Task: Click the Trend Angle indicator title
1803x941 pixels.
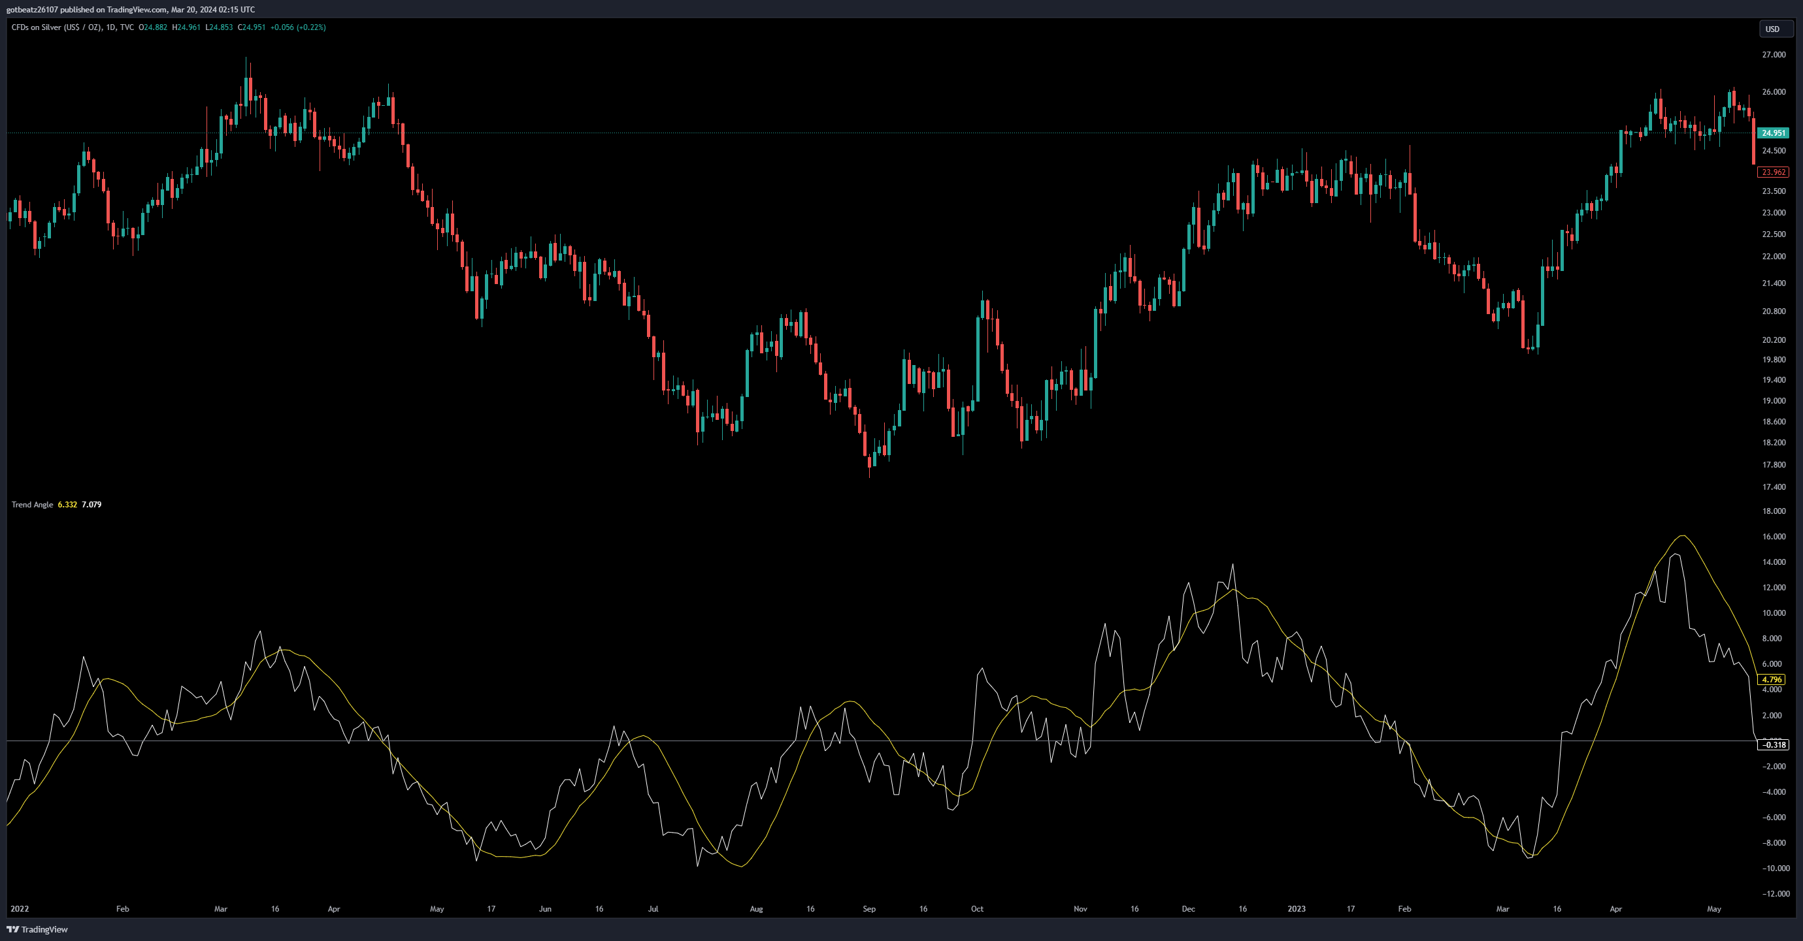Action: (32, 504)
